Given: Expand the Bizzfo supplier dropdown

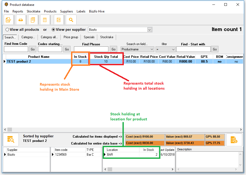Looking at the screenshot, I should (x=150, y=30).
